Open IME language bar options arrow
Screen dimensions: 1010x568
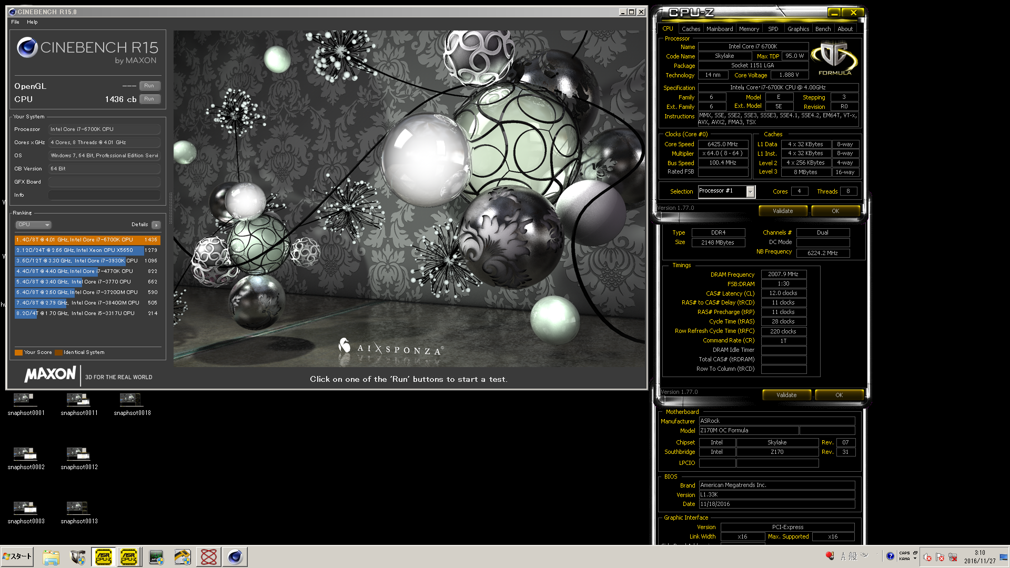(x=915, y=559)
